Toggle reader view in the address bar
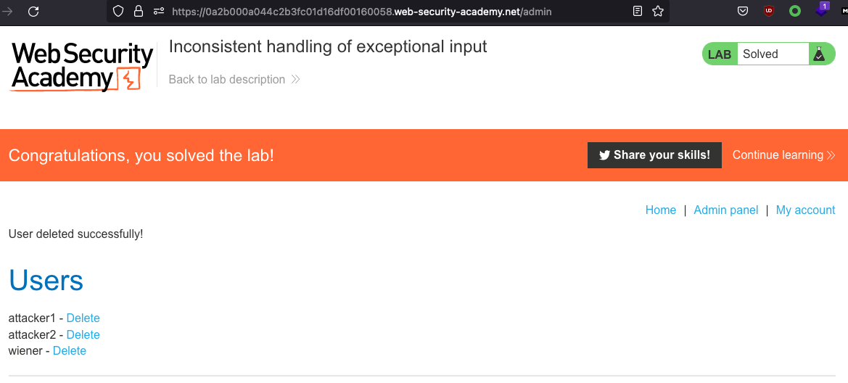 638,12
